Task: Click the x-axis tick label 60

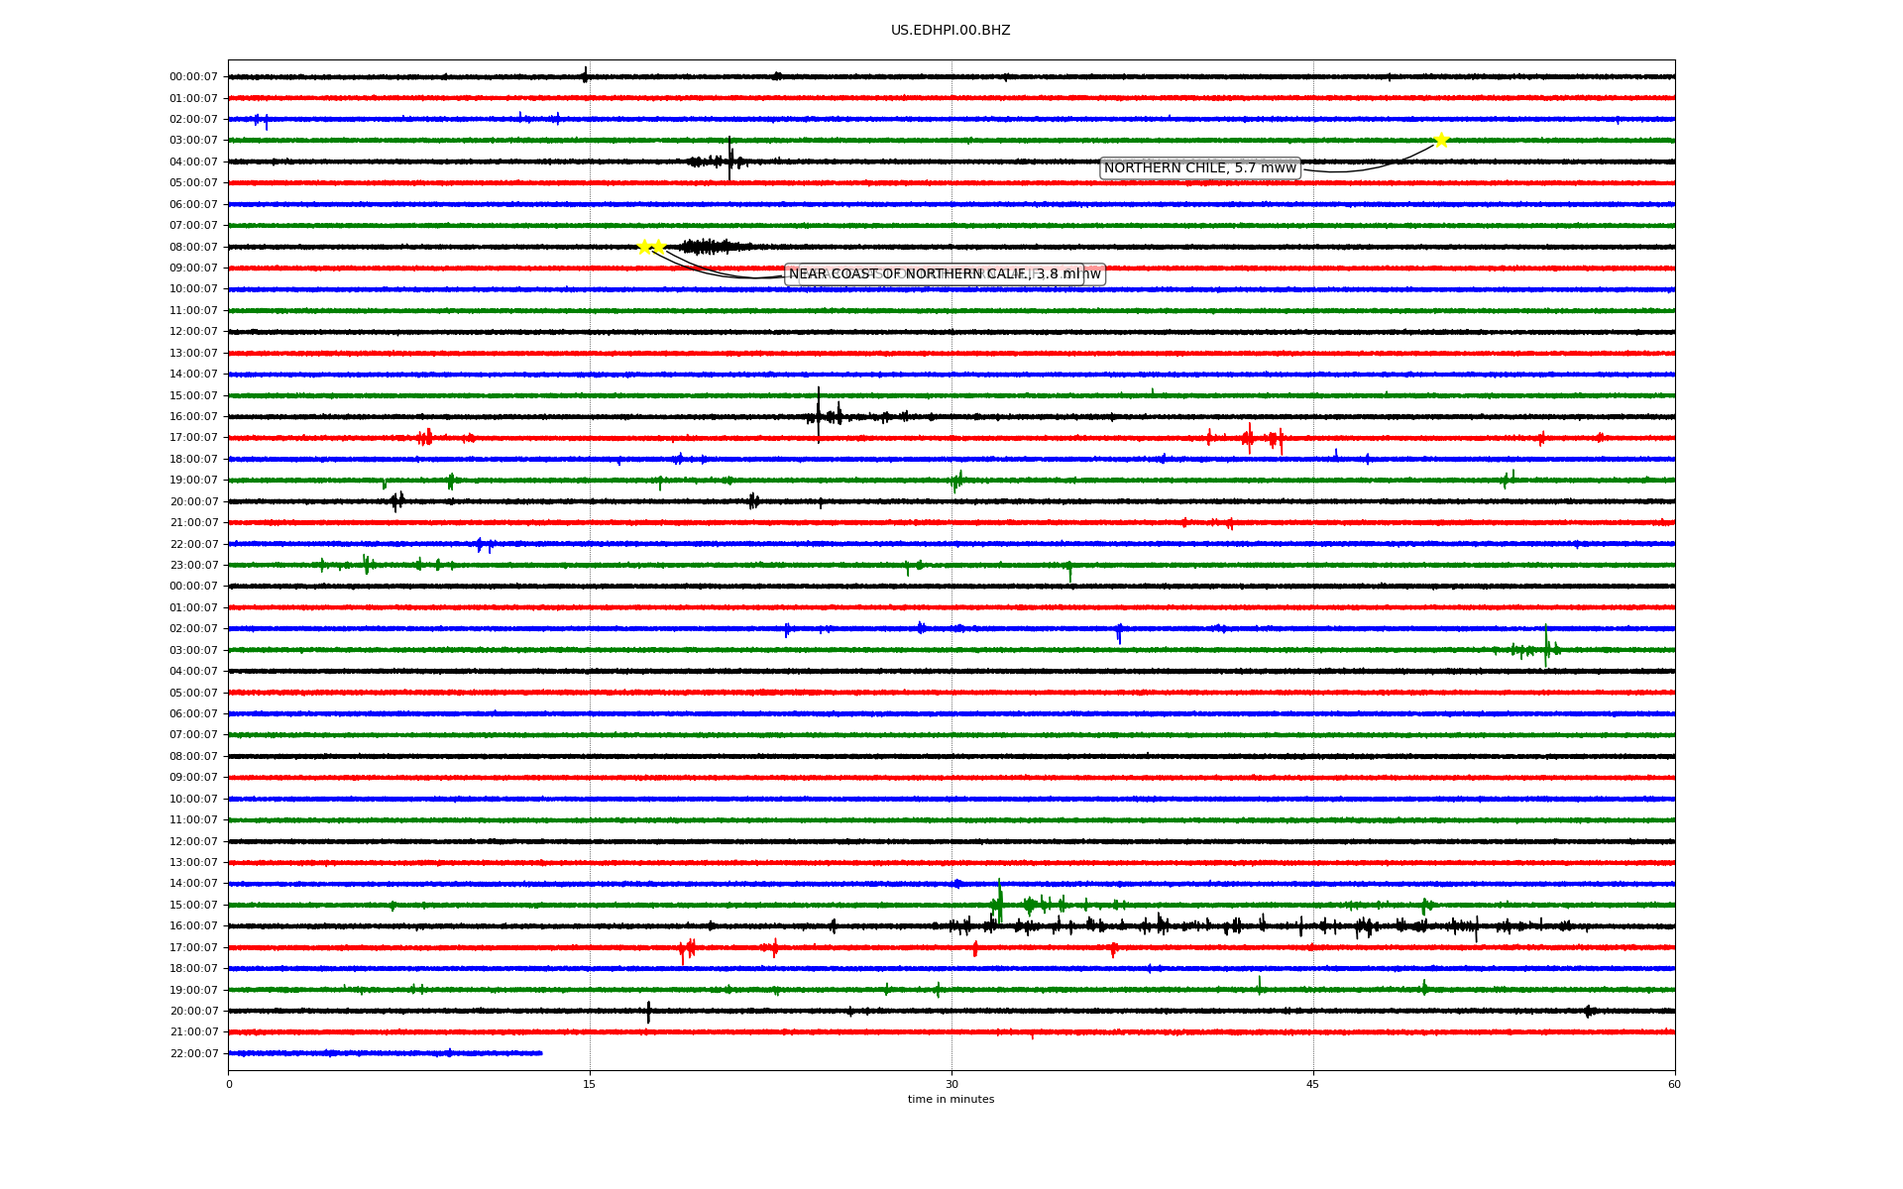Action: (x=1674, y=1084)
